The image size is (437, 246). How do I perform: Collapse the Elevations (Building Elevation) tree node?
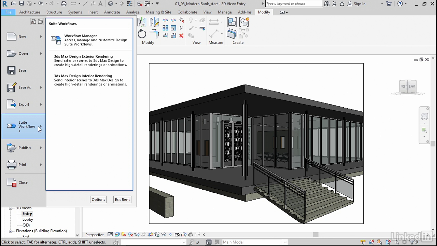10,231
